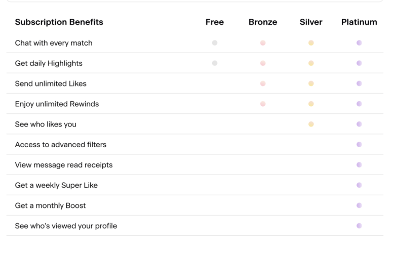Click the Bronze dot for Enjoy unlimited Rewinds

point(263,104)
